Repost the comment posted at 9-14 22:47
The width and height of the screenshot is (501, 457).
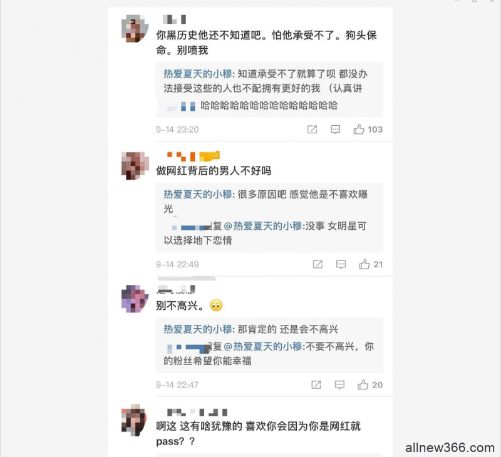316,385
